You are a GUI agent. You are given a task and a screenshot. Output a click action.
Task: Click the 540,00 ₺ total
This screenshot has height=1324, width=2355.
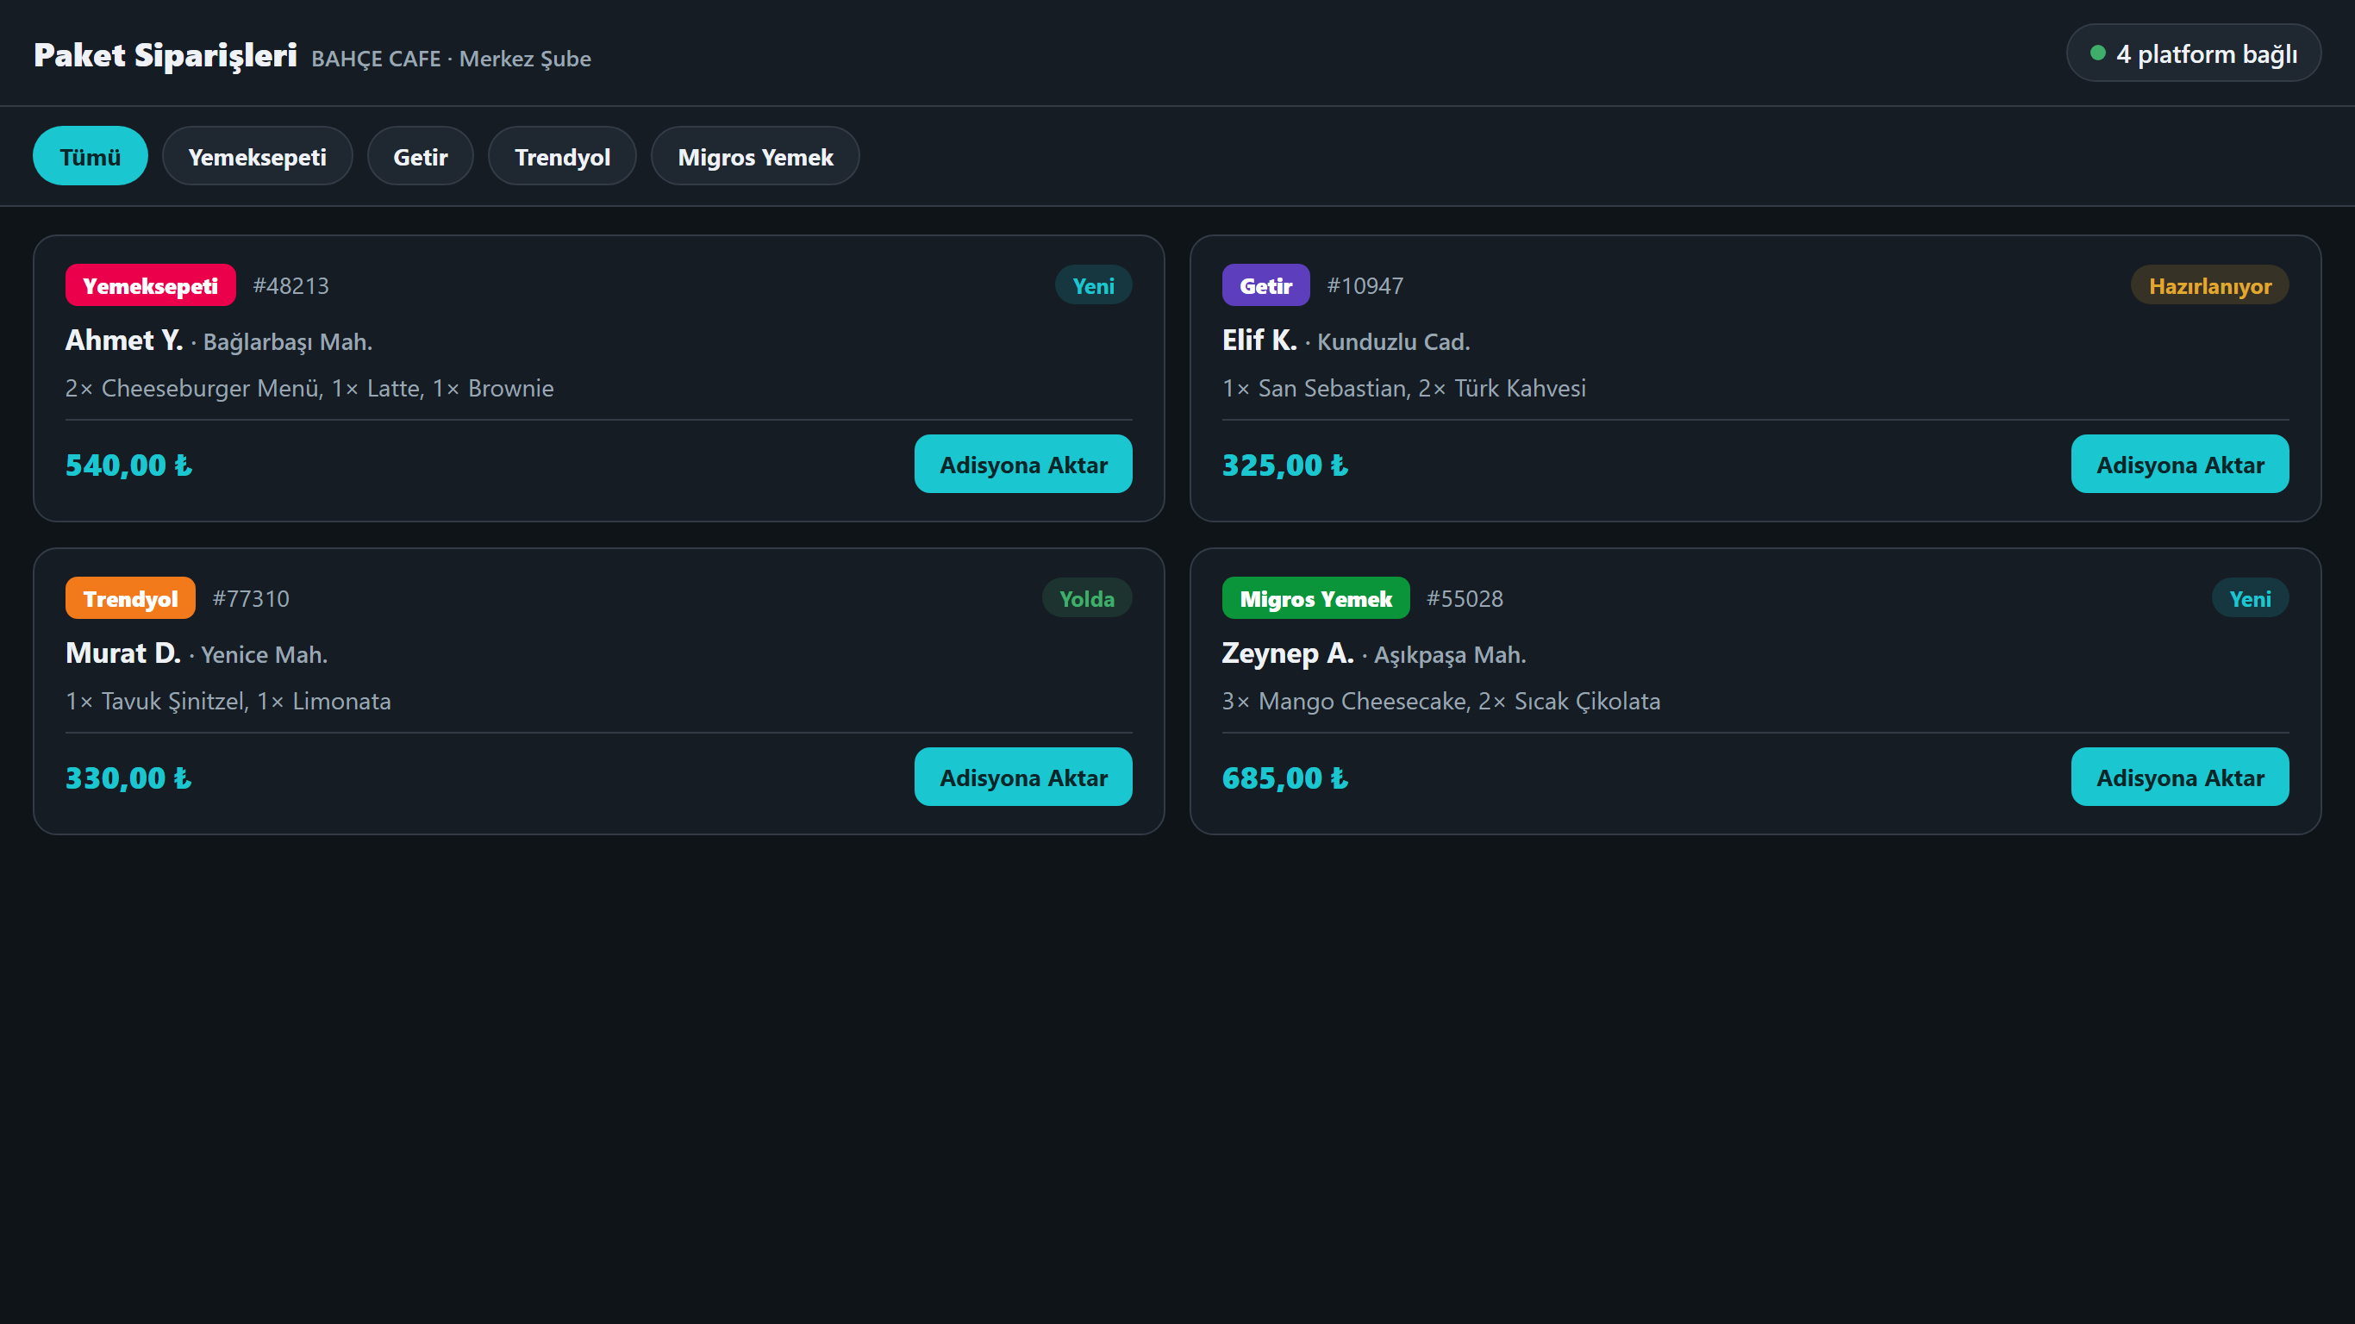point(129,465)
